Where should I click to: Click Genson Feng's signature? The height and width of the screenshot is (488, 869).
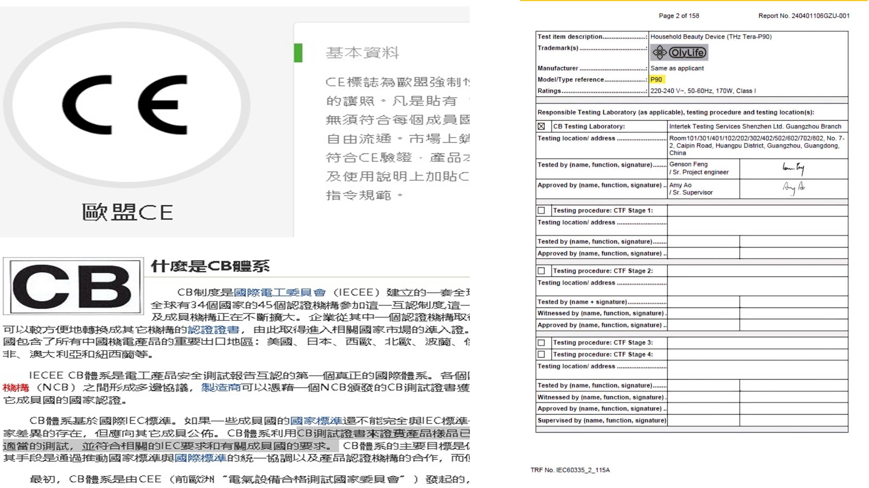793,168
